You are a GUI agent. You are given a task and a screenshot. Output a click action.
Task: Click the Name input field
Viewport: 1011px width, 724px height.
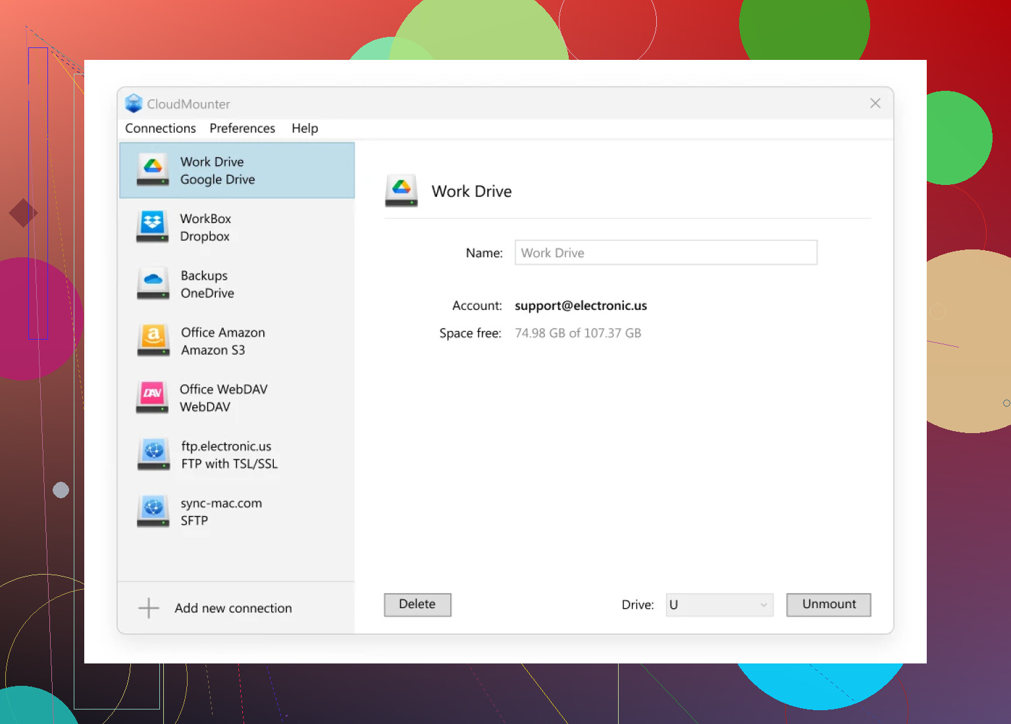[x=666, y=253]
